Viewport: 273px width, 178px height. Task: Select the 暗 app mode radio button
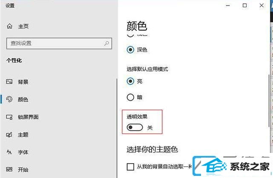130,97
